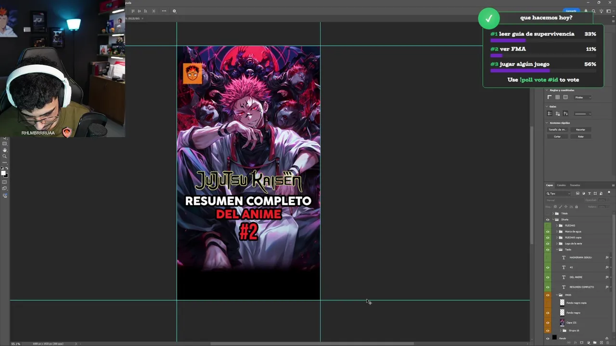
Task: Click the ruler corner icon under Reglas y cuadrículas
Action: 550,97
